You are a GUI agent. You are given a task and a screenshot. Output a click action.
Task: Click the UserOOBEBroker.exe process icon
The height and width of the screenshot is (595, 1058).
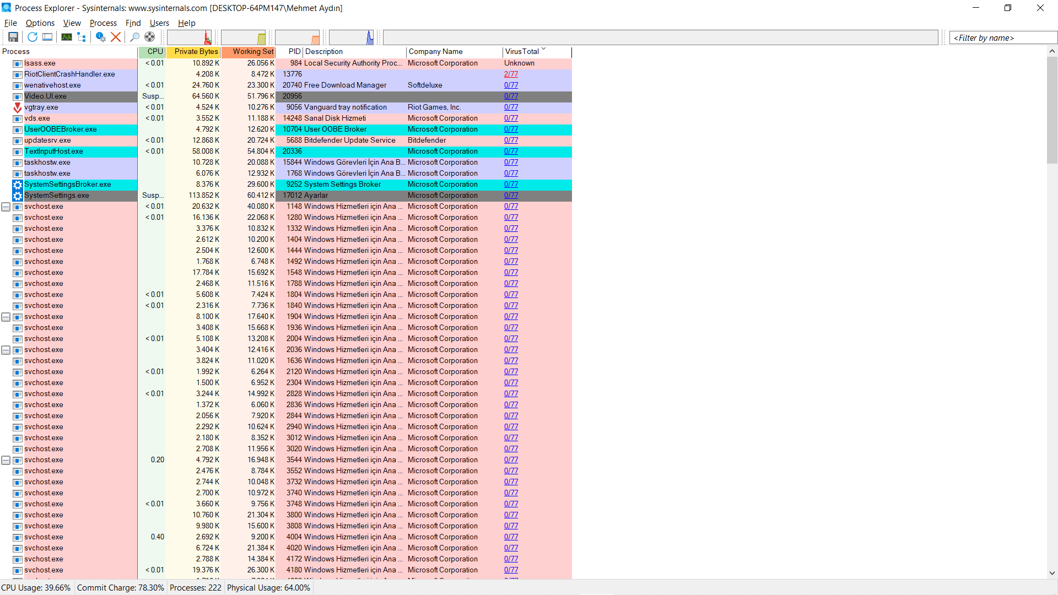click(18, 129)
